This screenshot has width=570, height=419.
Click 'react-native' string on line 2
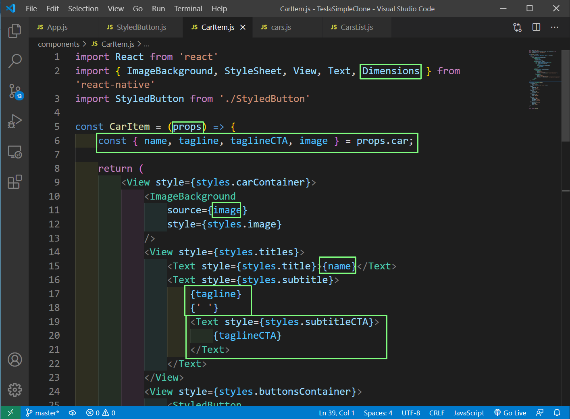(x=115, y=85)
